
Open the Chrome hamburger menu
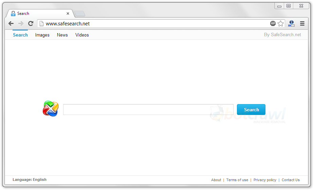tap(302, 24)
